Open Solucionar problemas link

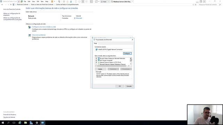pos(39,35)
